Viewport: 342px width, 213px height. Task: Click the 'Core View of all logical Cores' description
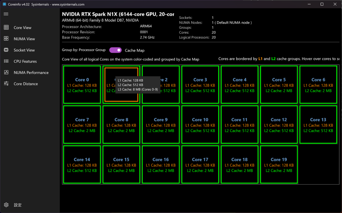point(131,59)
